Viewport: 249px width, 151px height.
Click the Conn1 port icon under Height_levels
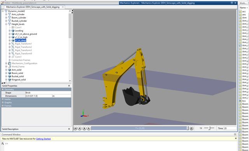(13, 27)
